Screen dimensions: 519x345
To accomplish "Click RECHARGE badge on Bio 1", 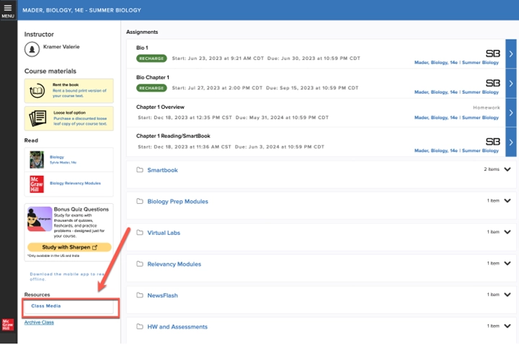I will pos(151,58).
